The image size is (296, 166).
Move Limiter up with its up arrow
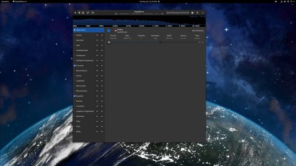pyautogui.click(x=97, y=35)
